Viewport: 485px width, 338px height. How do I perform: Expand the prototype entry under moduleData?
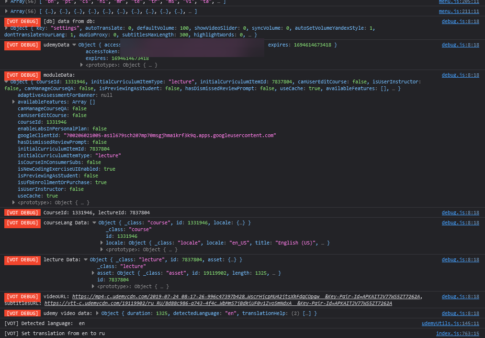(x=13, y=202)
